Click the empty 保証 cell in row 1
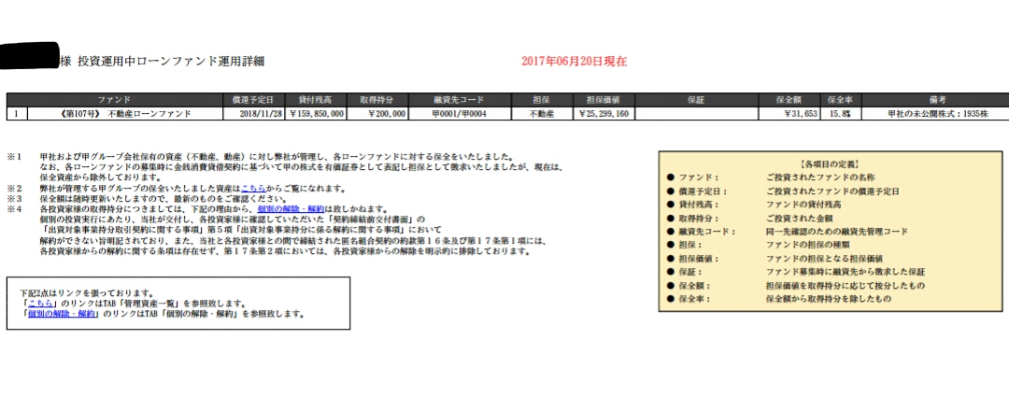Screen dimensions: 1009x411 [694, 113]
